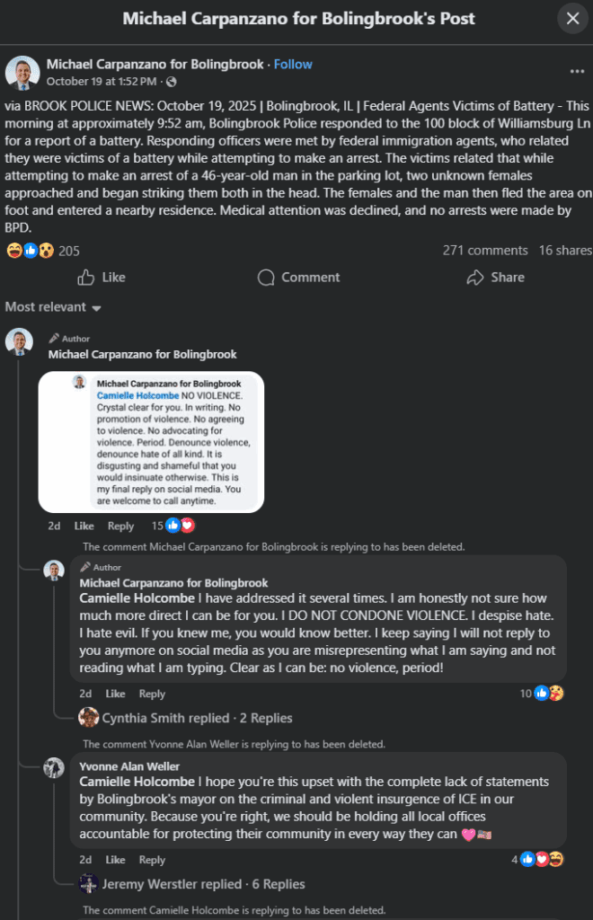This screenshot has width=593, height=920.
Task: Open the Most relevant sort dropdown
Action: [53, 307]
